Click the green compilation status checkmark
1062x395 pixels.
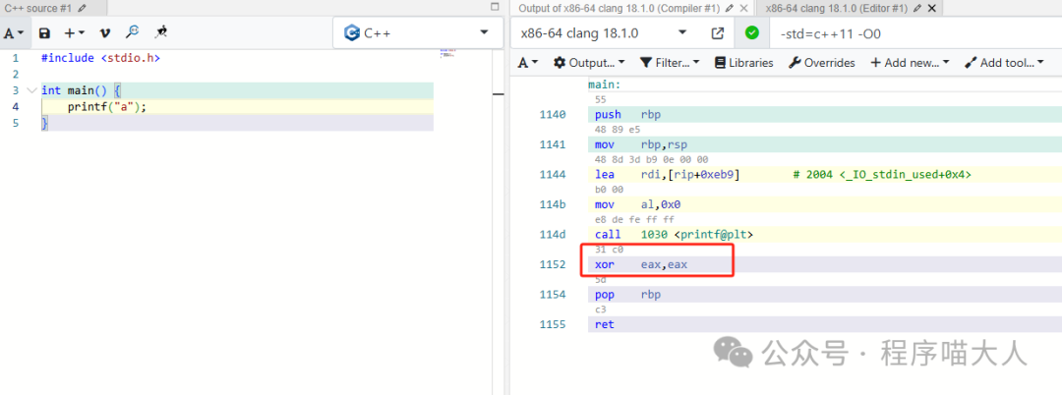point(752,33)
